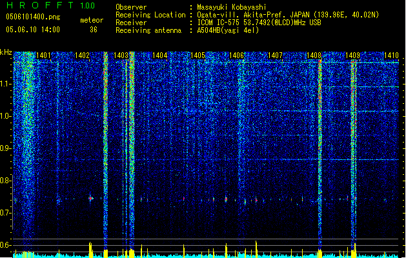406x258 pixels.
Task: Click the meteor label
Action: tap(92, 20)
